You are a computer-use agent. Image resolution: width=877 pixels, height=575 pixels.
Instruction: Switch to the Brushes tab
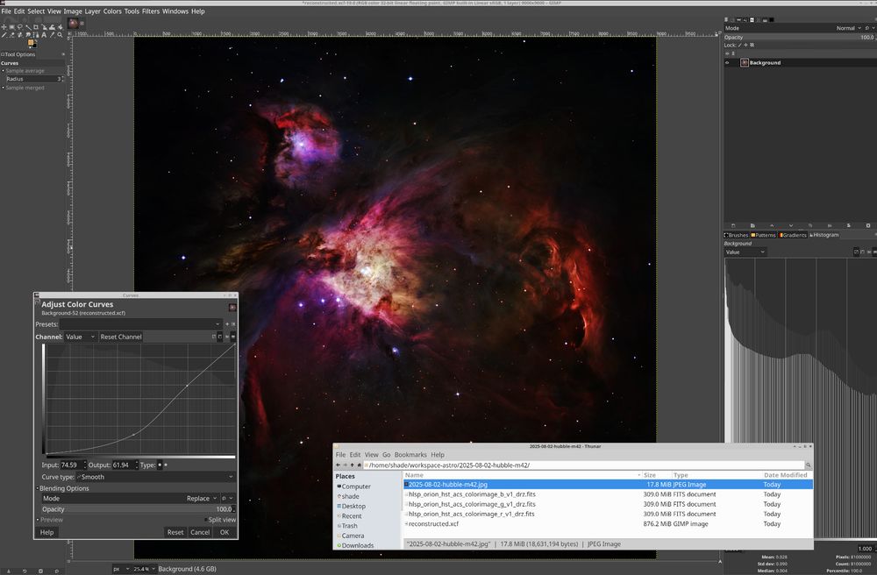pyautogui.click(x=736, y=235)
